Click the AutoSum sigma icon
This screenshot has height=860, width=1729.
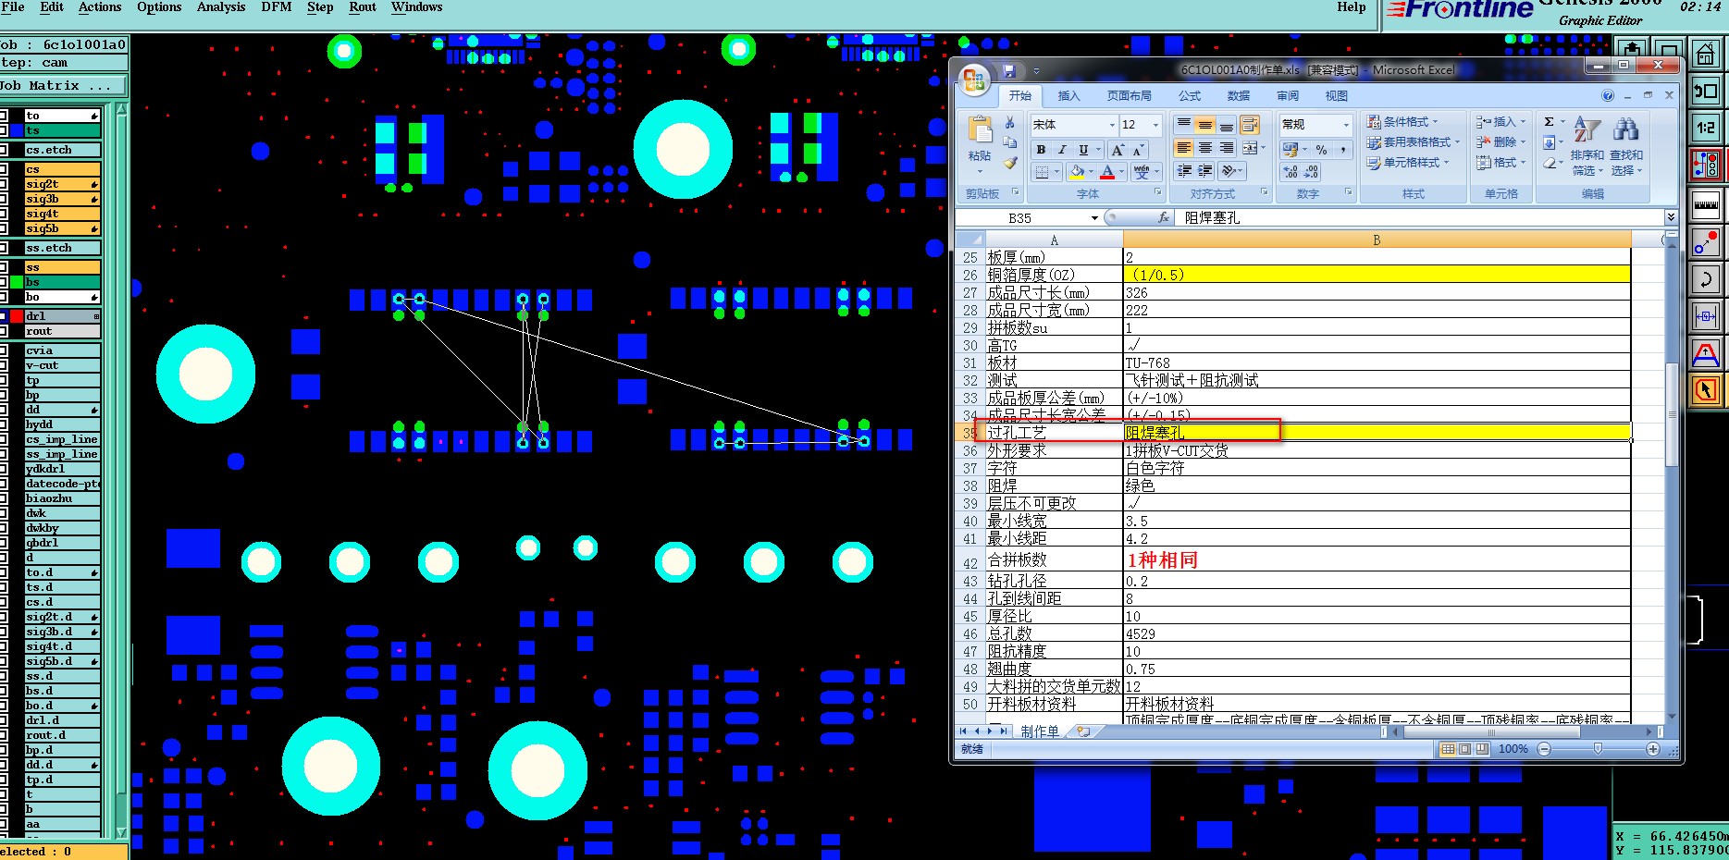point(1549,122)
